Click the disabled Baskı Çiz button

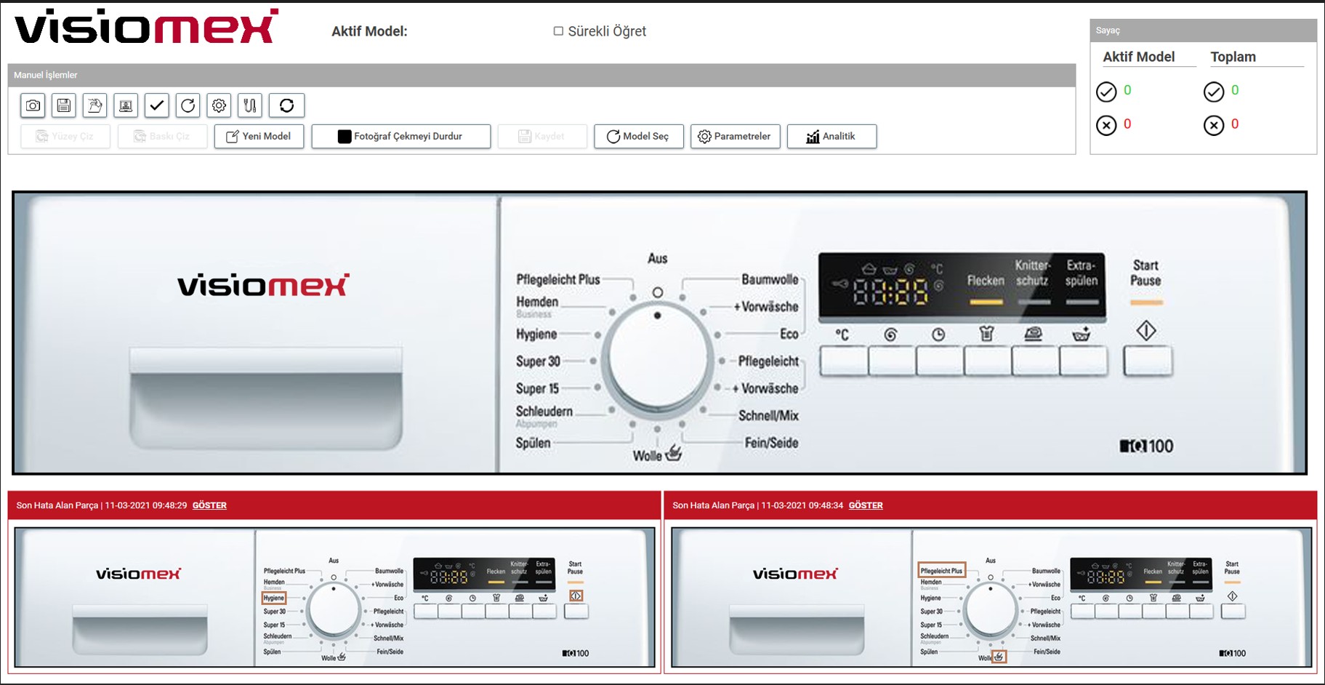162,137
